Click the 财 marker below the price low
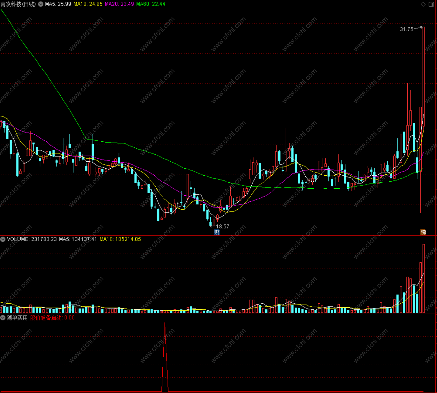Screen dimensions: 437x393 [x=217, y=232]
